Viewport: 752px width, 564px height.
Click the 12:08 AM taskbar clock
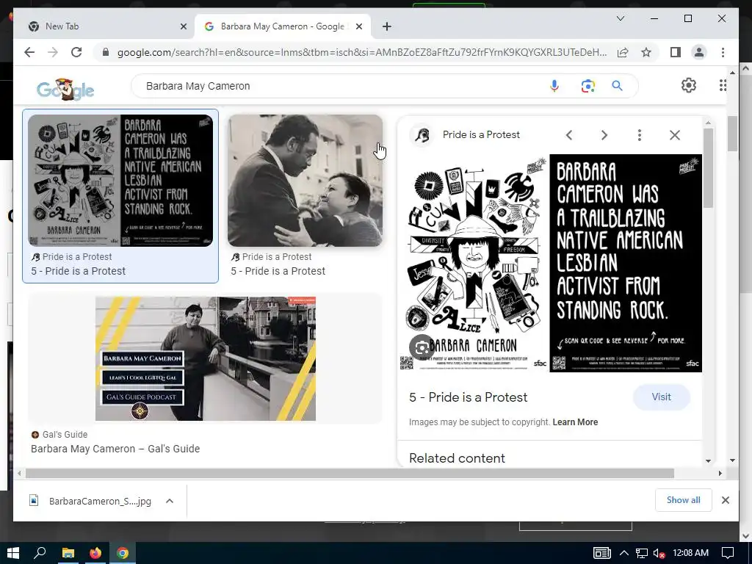pos(690,553)
